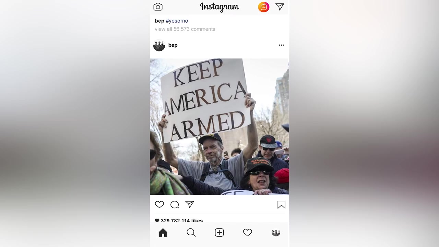This screenshot has width=439, height=247.
Task: Tap the Keep America Armed post photo
Action: coord(219,127)
